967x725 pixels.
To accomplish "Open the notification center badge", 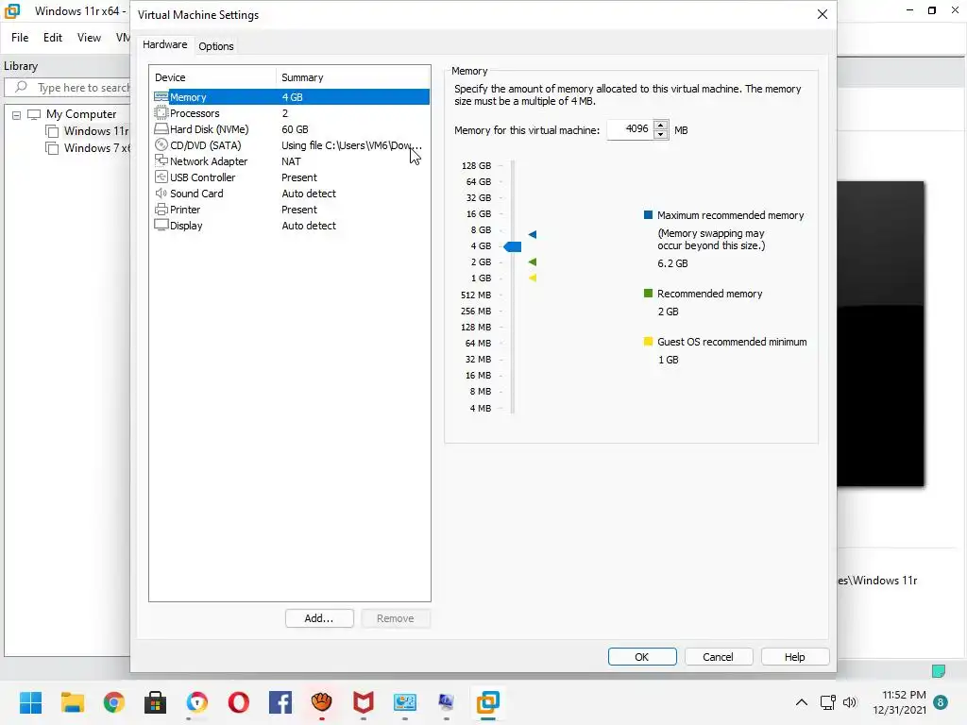I will click(x=941, y=702).
